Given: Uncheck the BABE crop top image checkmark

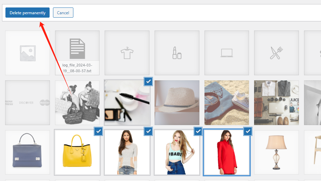Looking at the screenshot, I should click(x=198, y=132).
